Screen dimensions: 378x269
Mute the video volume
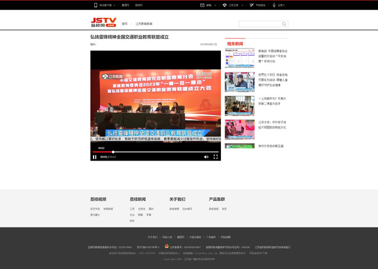pyautogui.click(x=206, y=157)
